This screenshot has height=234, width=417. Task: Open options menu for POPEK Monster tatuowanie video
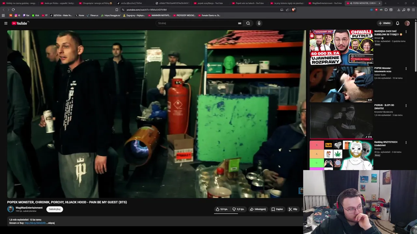pyautogui.click(x=406, y=69)
